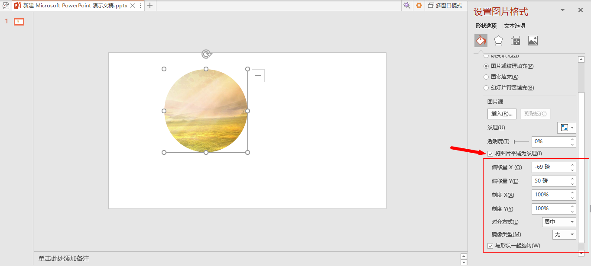
Task: Click the plus button beside the picture
Action: tap(258, 76)
